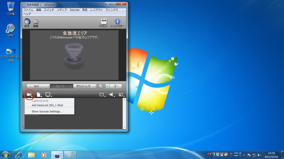Open the スイッチ menu
Viewport: 284px width, 159px height.
pyautogui.click(x=49, y=10)
